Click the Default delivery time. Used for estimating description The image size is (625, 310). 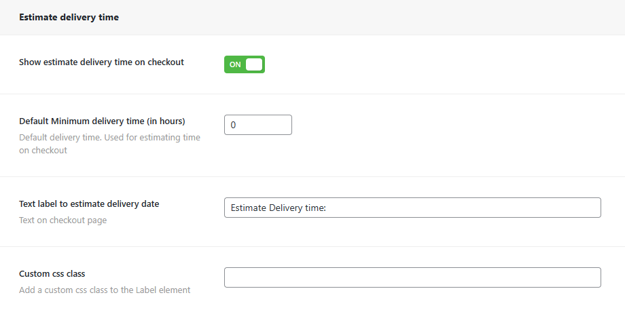[109, 137]
